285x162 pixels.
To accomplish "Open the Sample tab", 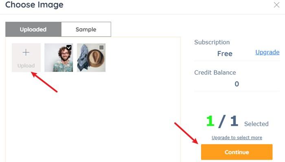I will [86, 29].
